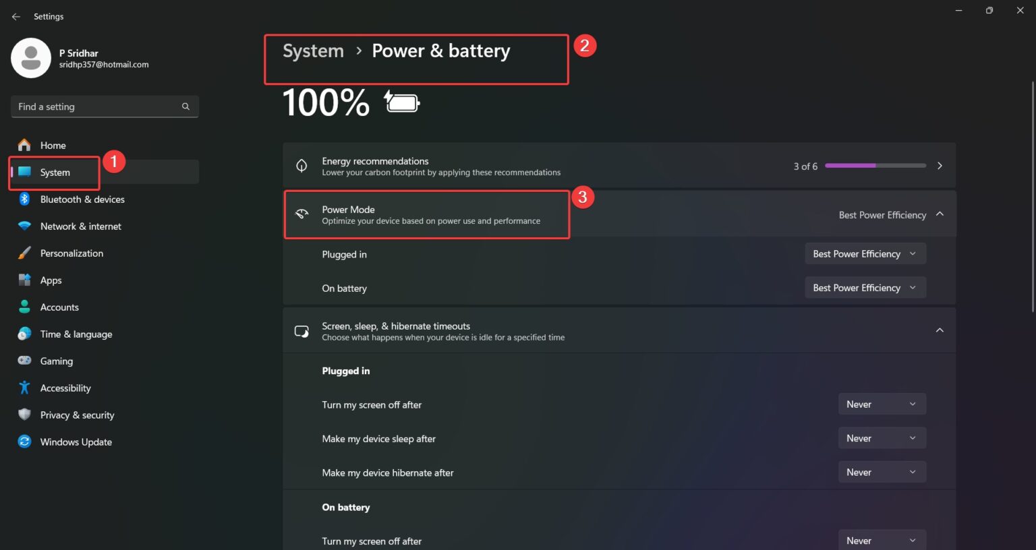Open Personalization settings
The height and width of the screenshot is (550, 1036).
point(71,253)
